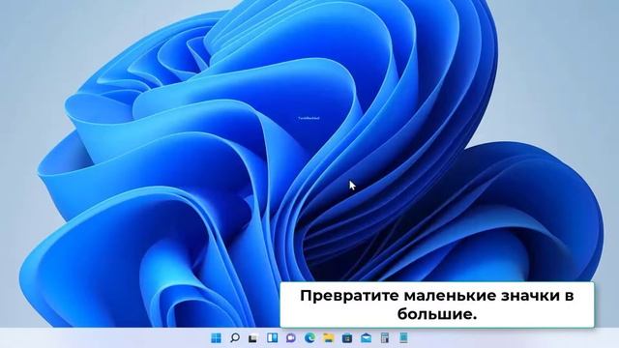Open Task View on the taskbar
619x348 pixels.
tap(253, 338)
